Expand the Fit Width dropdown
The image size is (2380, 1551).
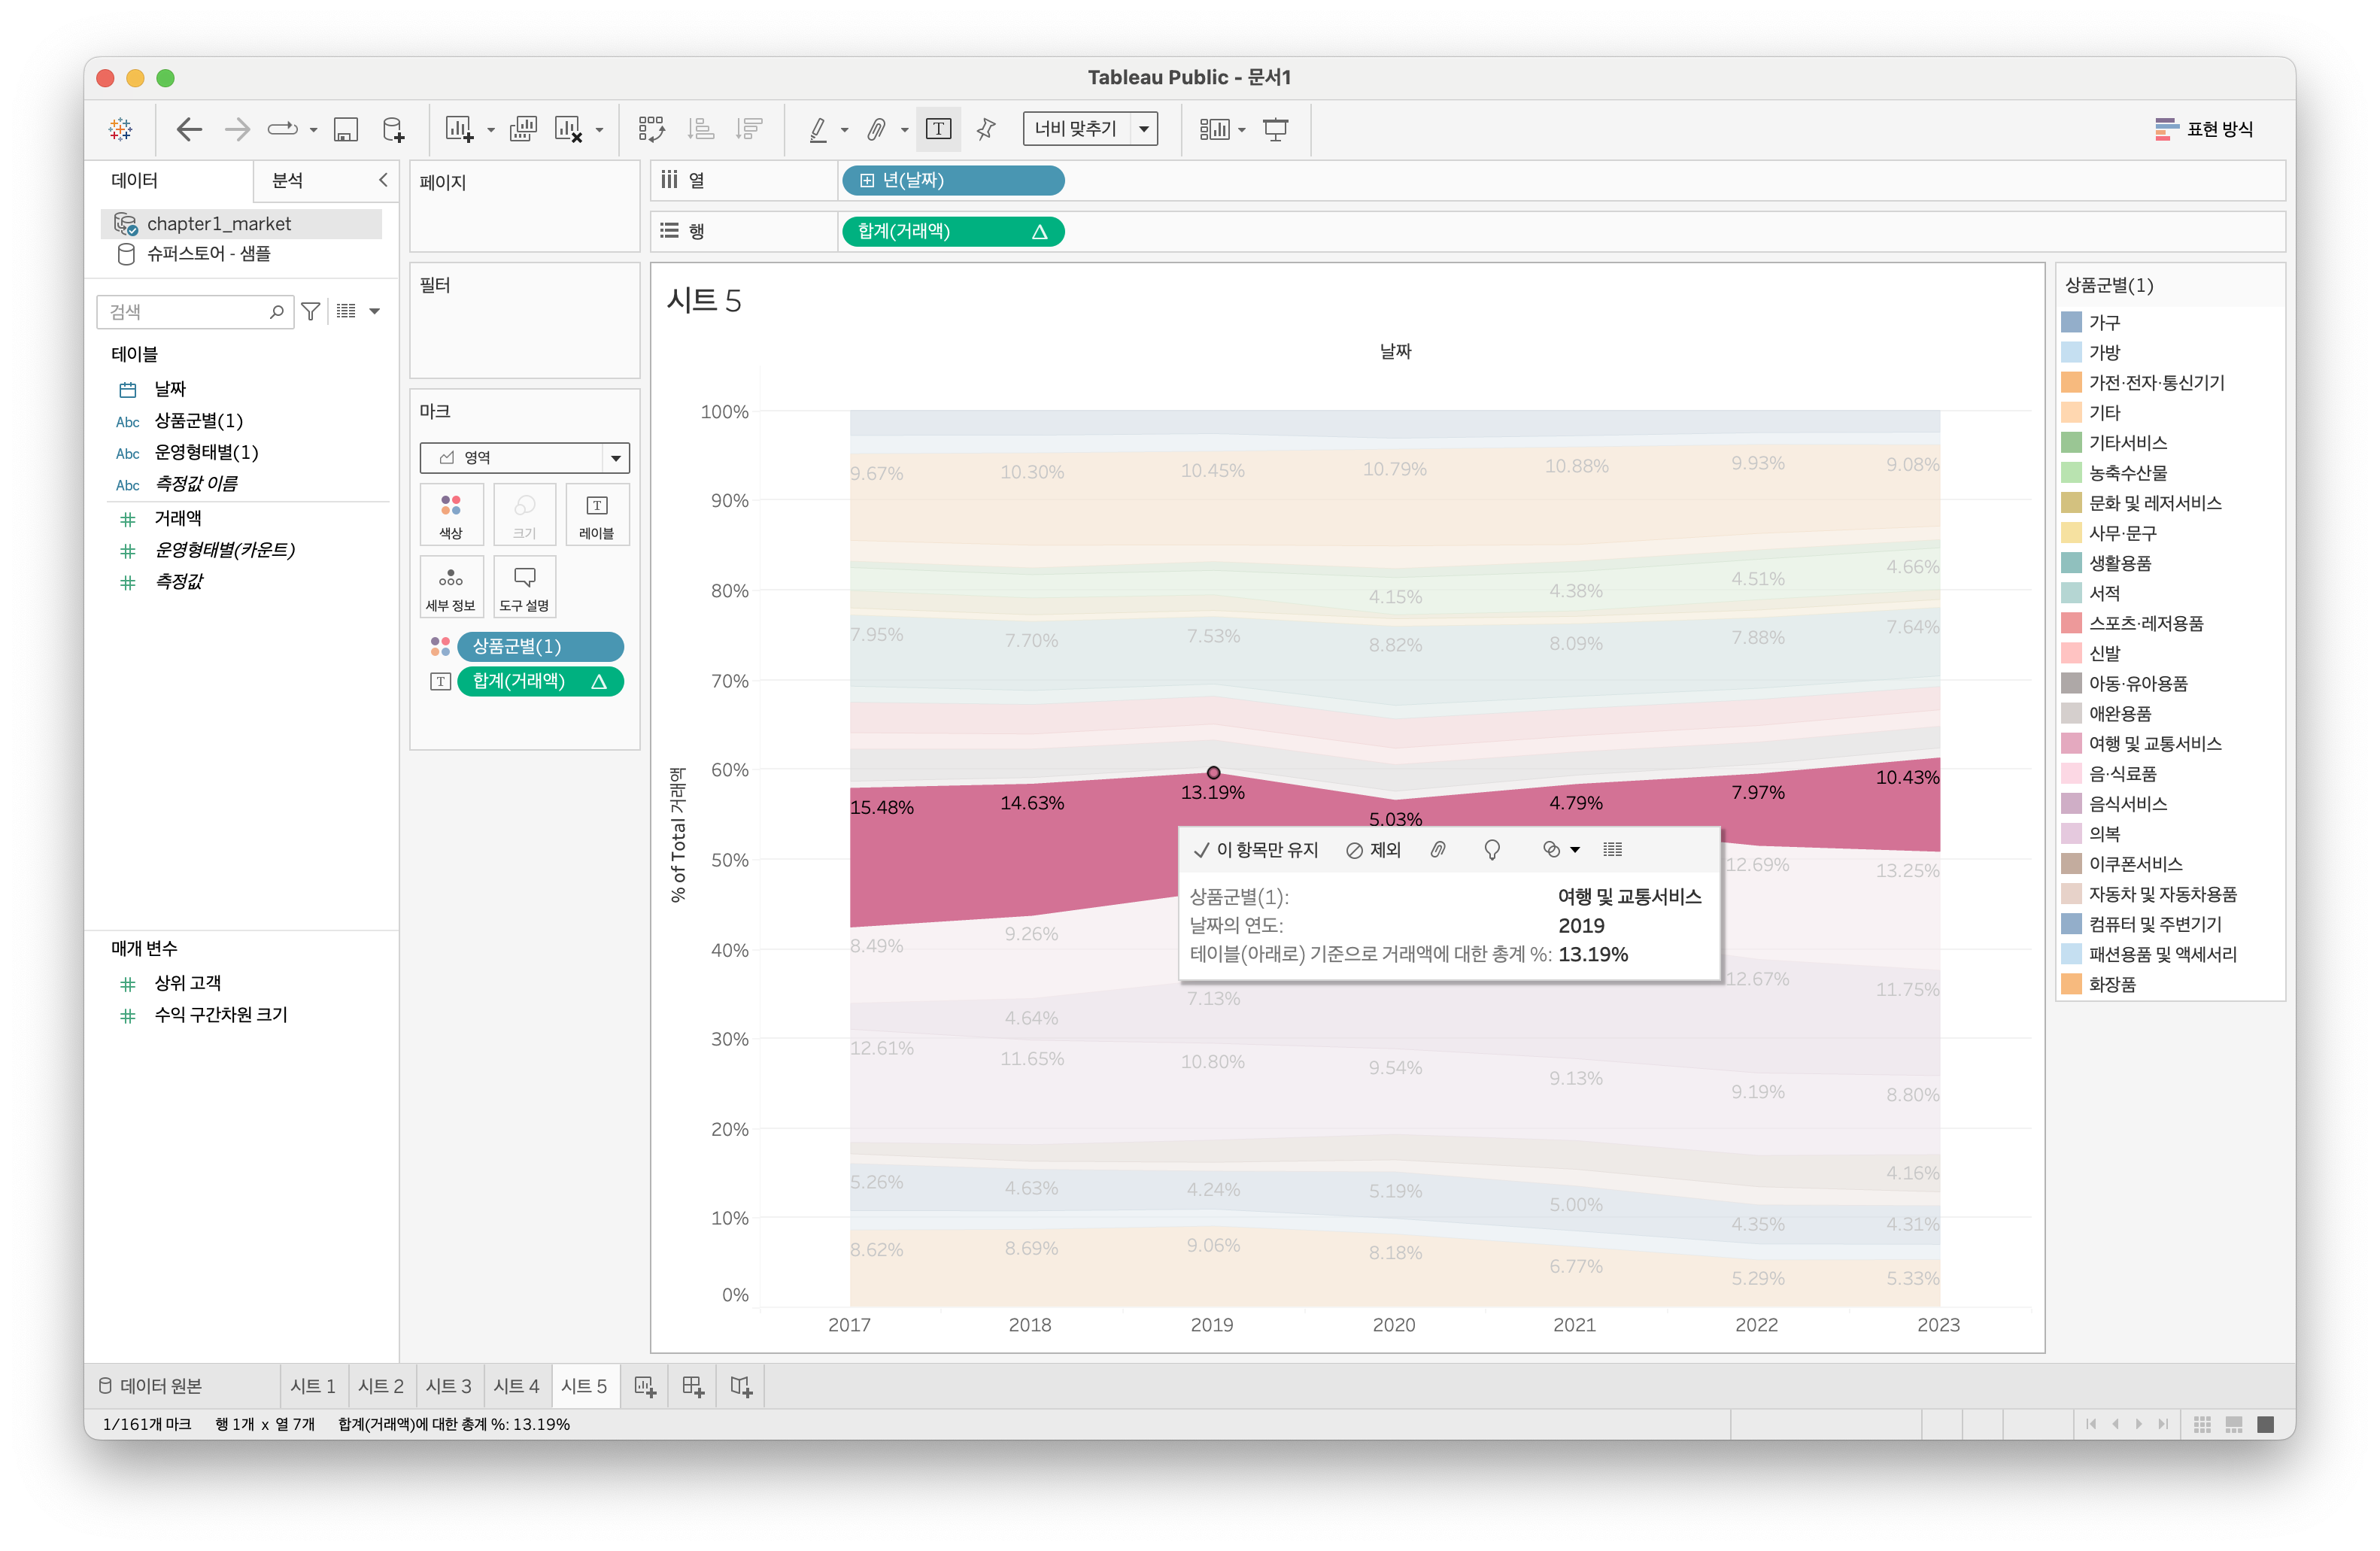[1144, 129]
